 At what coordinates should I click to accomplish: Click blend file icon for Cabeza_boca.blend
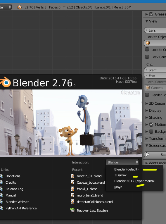pos(72,182)
